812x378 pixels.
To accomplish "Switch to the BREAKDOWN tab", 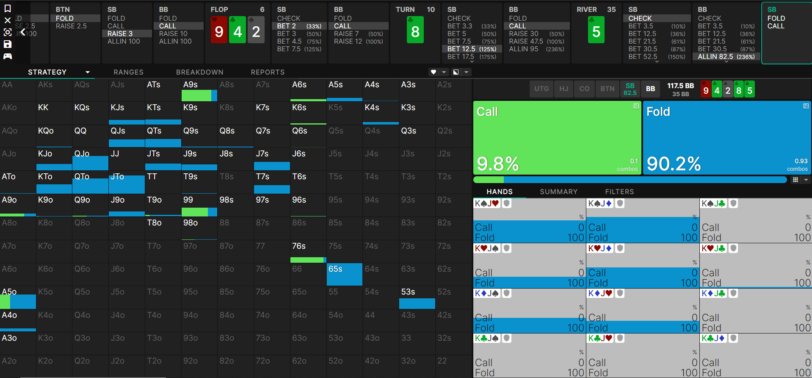I will coord(200,72).
